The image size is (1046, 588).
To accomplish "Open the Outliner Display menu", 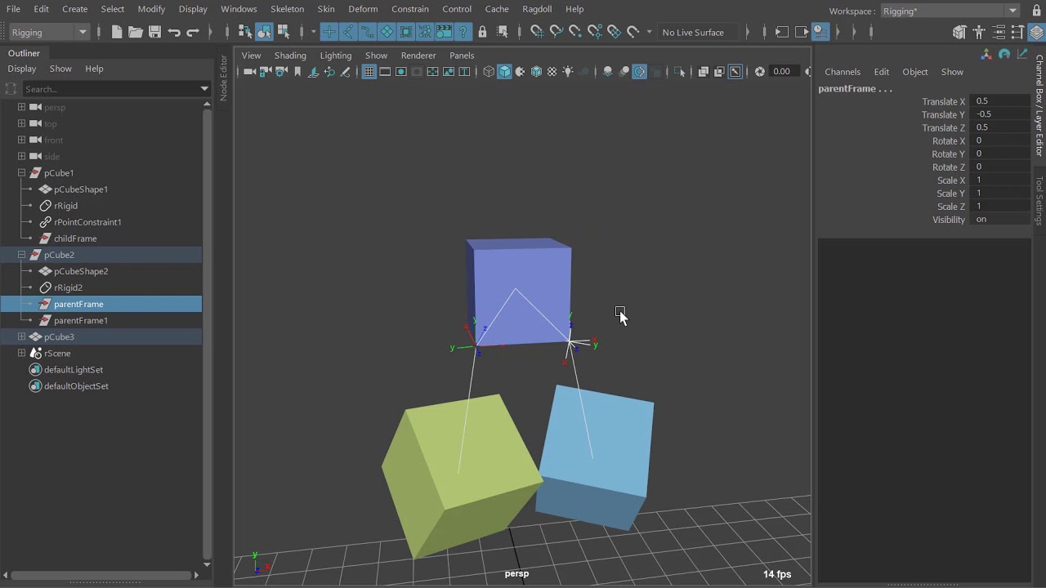I will (22, 69).
